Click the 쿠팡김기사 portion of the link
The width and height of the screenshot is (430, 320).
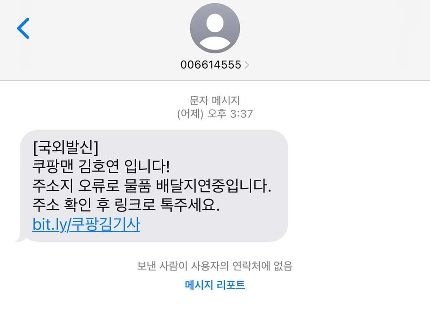104,224
